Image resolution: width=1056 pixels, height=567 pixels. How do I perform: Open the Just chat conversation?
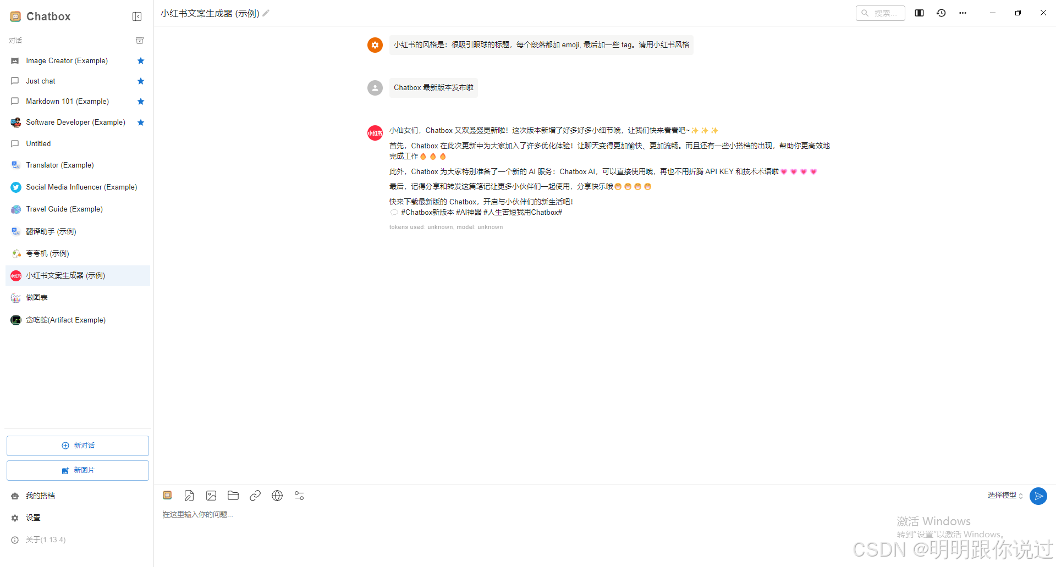click(78, 81)
